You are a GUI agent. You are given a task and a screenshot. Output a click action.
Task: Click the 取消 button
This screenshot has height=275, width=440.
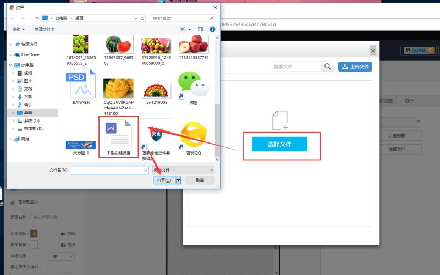tap(200, 180)
